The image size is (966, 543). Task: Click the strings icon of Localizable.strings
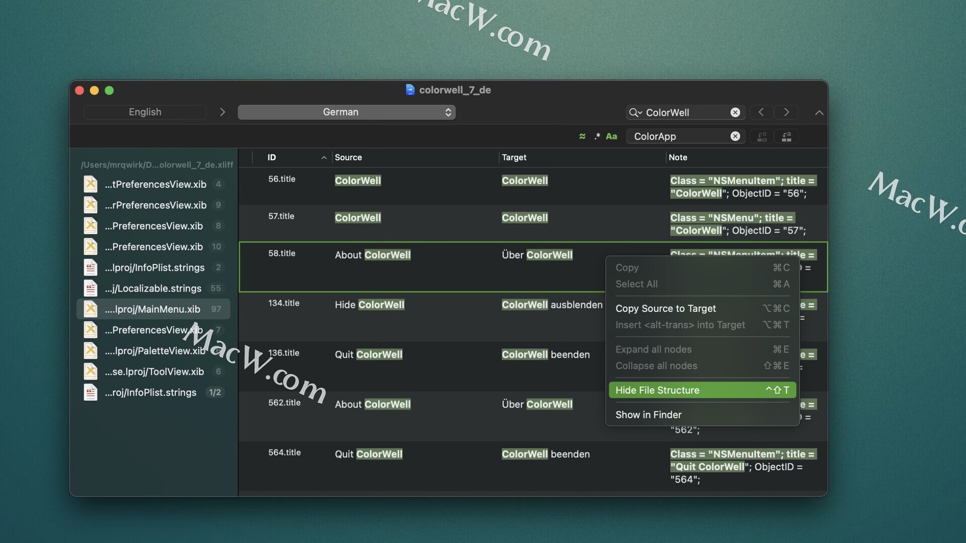point(91,288)
